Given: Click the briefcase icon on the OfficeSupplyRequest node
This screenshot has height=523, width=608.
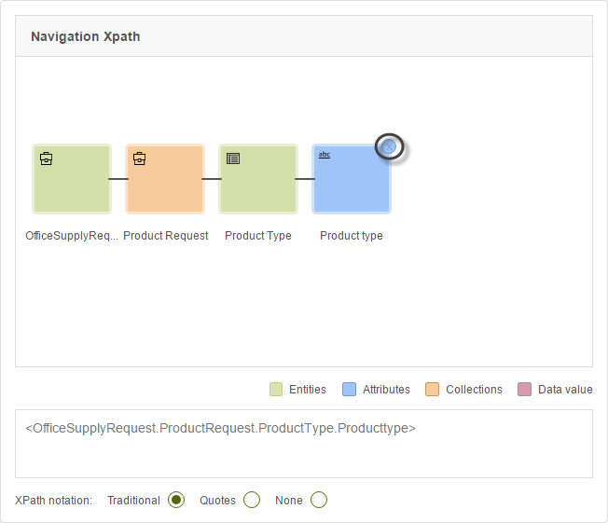Looking at the screenshot, I should (x=46, y=158).
